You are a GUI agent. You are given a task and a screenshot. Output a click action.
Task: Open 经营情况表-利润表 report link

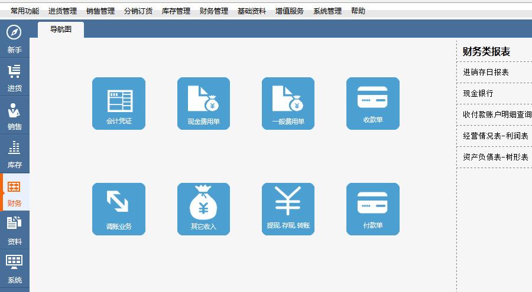pos(495,136)
